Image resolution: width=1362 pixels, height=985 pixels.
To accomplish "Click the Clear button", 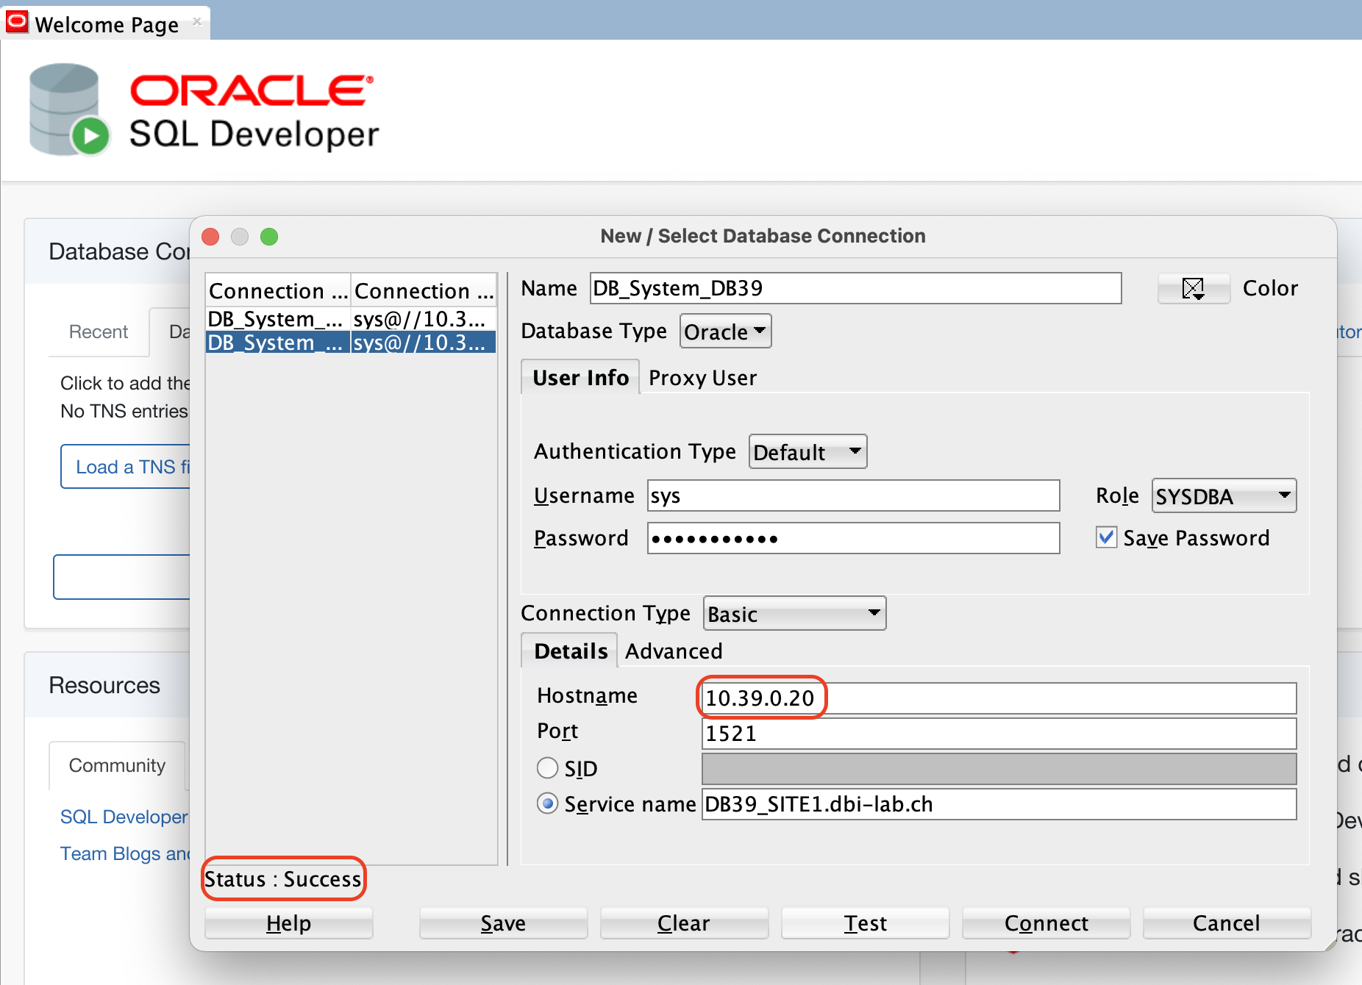I will point(684,923).
